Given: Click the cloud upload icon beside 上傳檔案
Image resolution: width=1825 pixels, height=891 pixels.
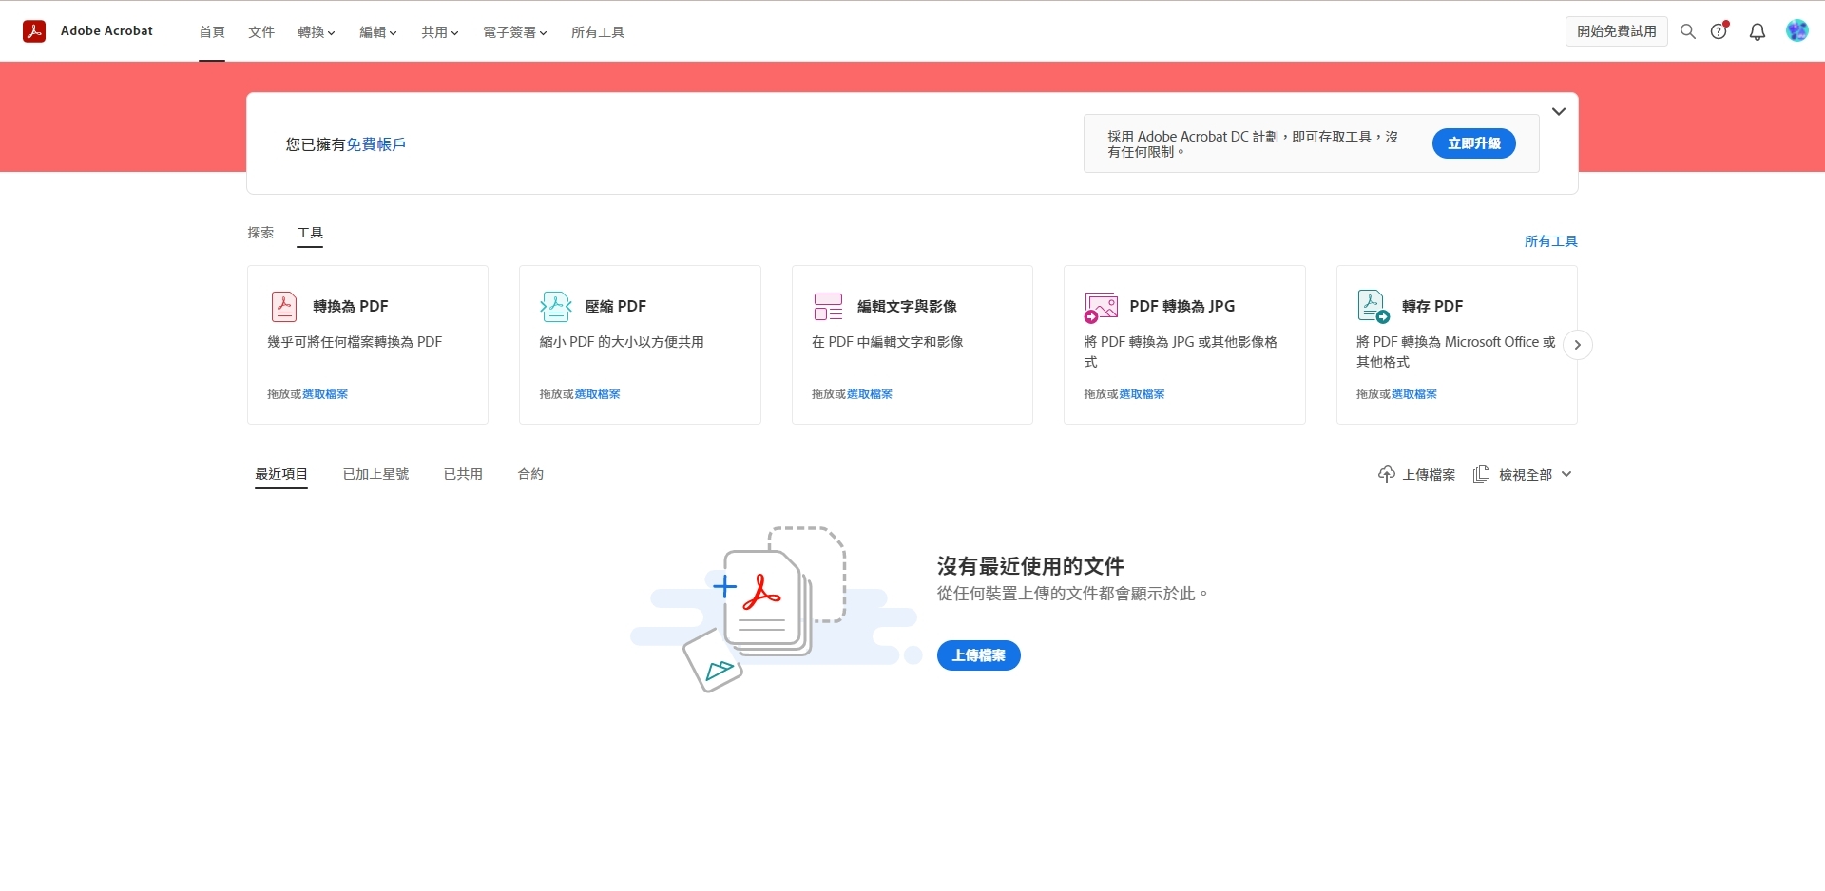Looking at the screenshot, I should point(1387,474).
